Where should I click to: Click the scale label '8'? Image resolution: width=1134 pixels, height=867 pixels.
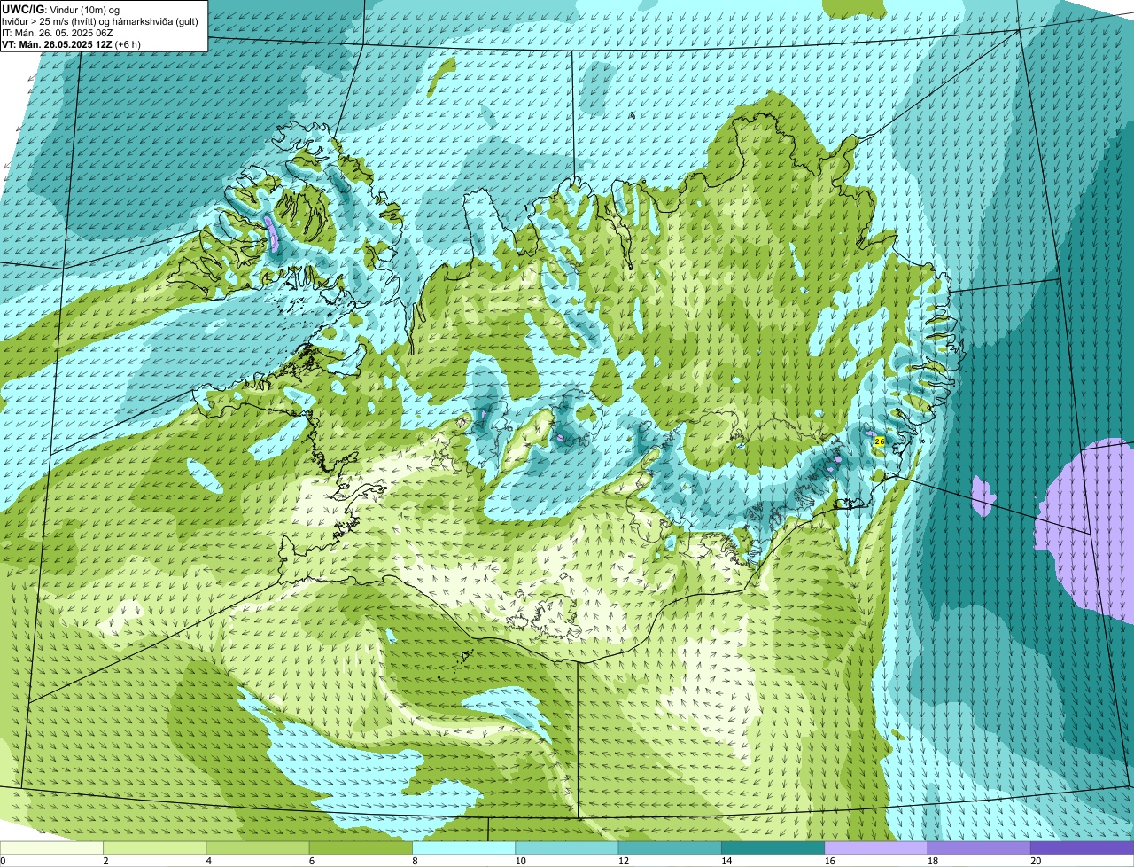(x=416, y=861)
